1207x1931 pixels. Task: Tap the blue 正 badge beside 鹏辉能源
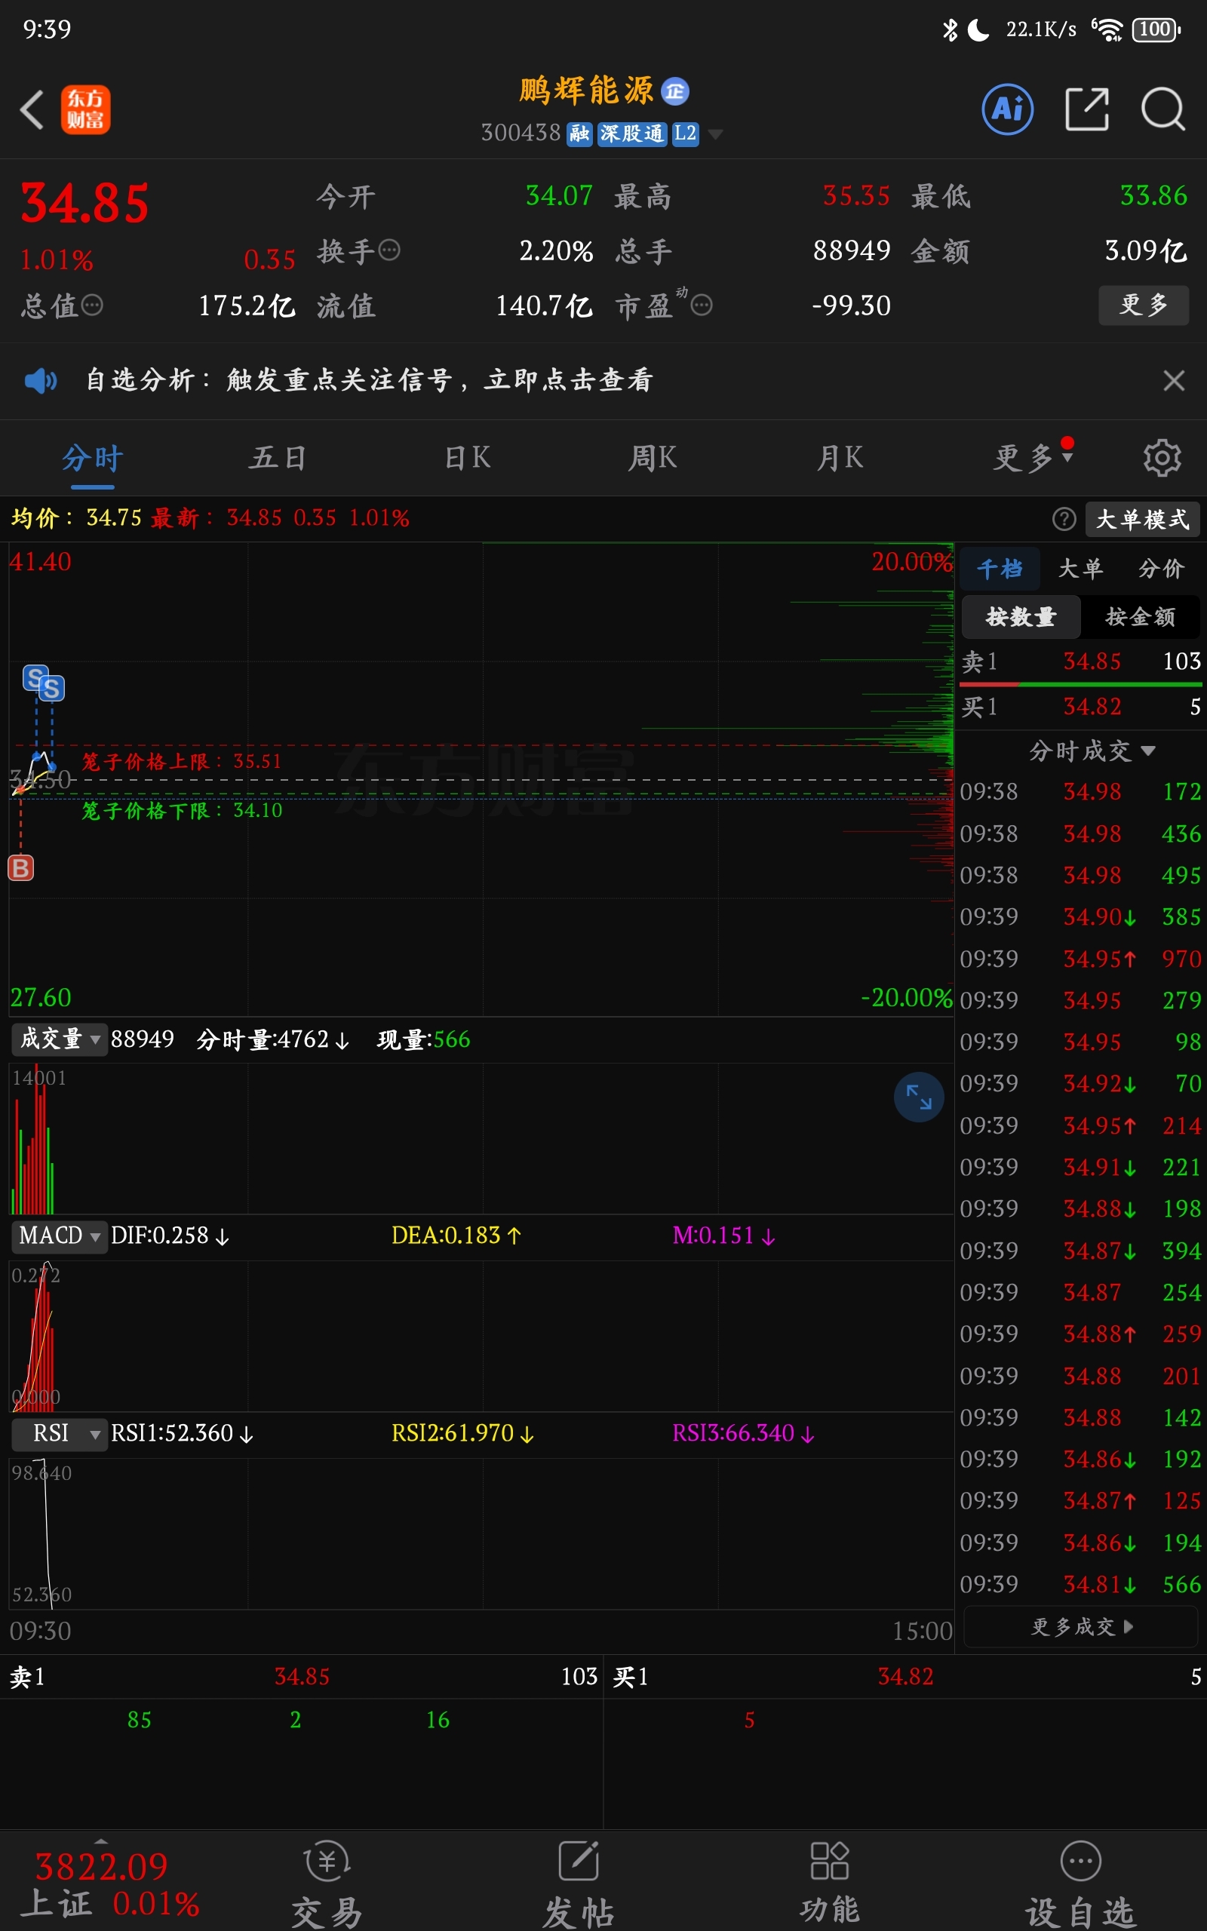click(675, 92)
